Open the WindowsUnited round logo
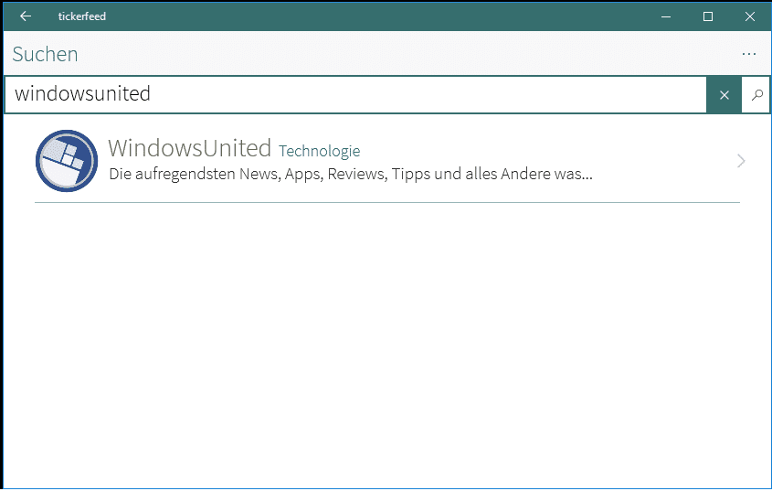772x491 pixels. tap(67, 161)
